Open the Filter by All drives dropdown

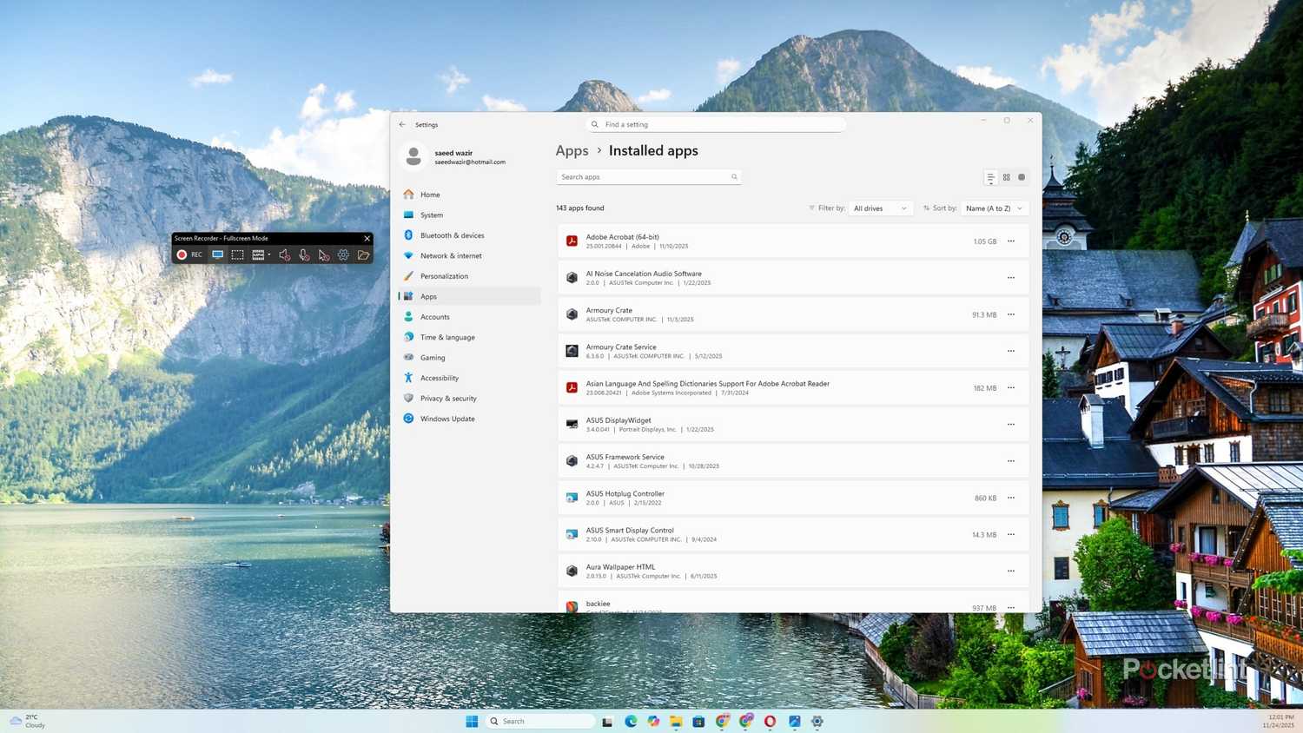tap(880, 208)
